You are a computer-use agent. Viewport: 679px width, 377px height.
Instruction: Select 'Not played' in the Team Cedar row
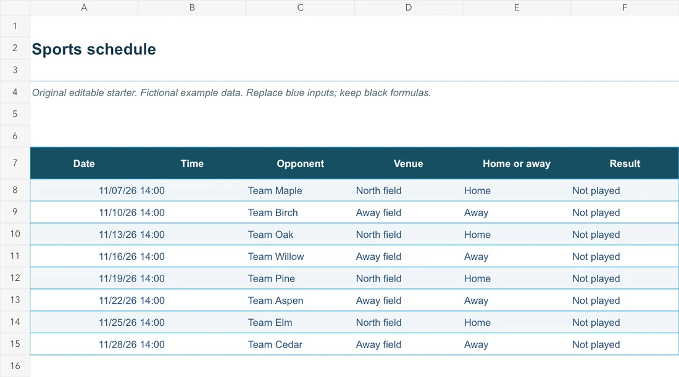coord(596,344)
